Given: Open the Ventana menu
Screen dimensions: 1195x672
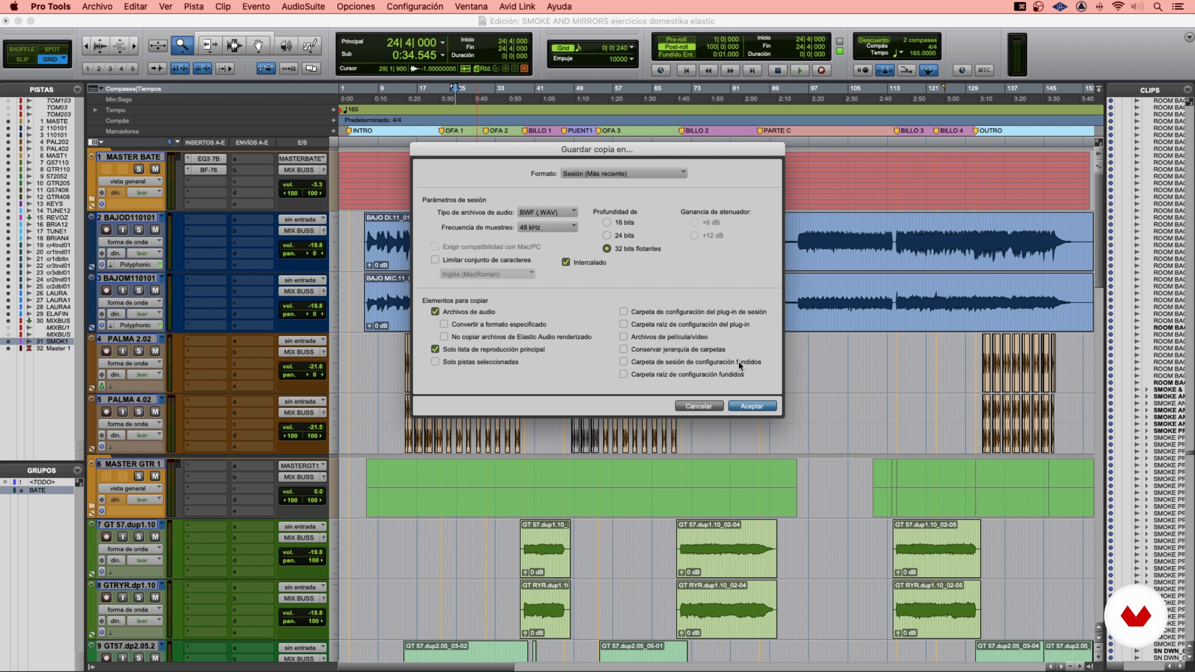Looking at the screenshot, I should coord(471,7).
